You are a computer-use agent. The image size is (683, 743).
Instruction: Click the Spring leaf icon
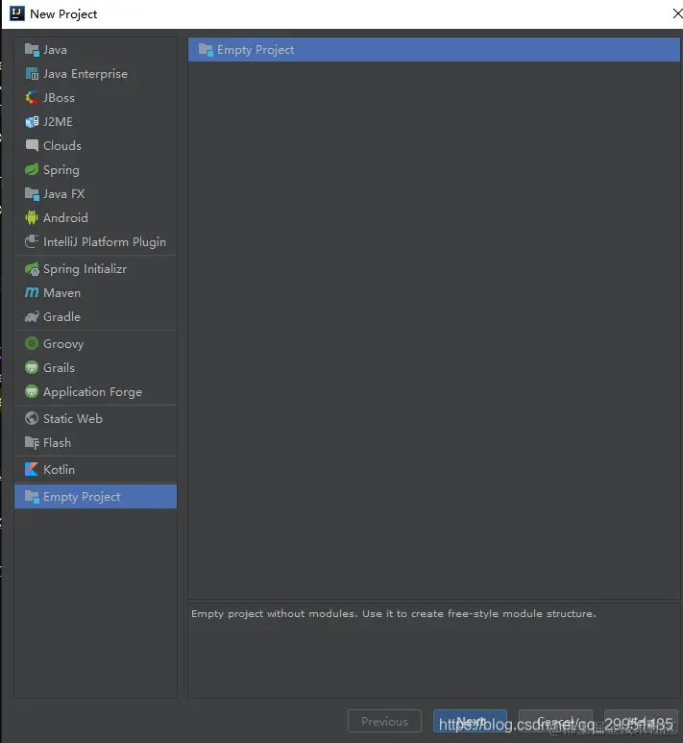click(32, 169)
